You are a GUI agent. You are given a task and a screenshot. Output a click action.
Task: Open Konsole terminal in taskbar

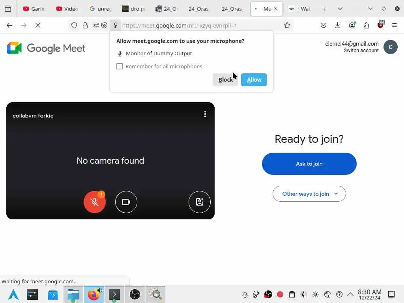[114, 294]
